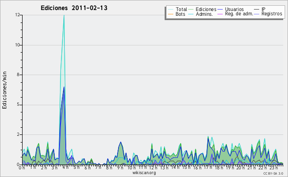Screen dimensions: 288x177
Task: Click the '8 h' hour label
Action: point(109,168)
